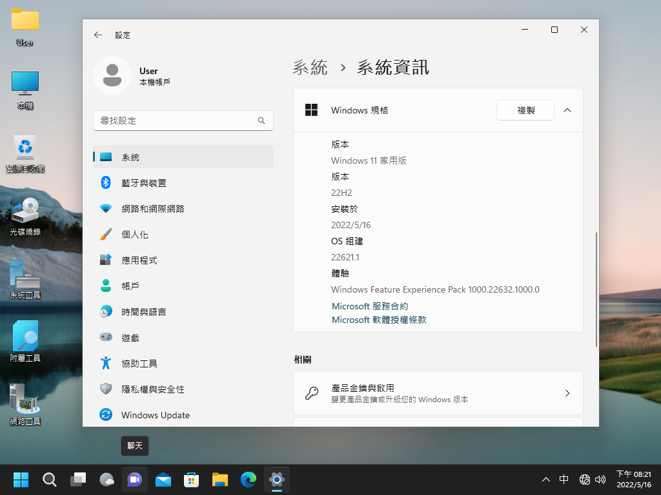The image size is (661, 495).
Task: Click the 時間與語言 clock globe icon
Action: (106, 311)
